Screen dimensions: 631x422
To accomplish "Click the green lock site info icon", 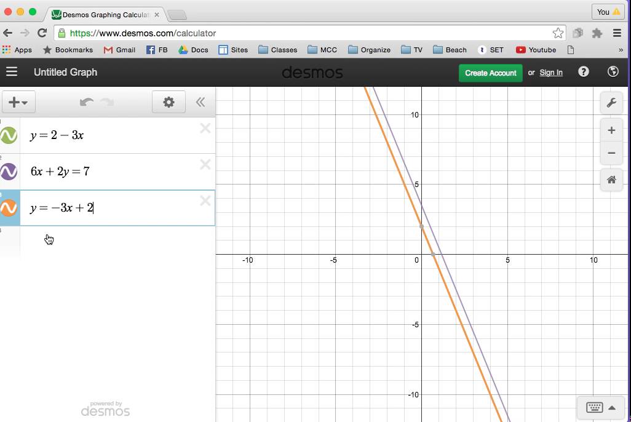I will pos(62,33).
